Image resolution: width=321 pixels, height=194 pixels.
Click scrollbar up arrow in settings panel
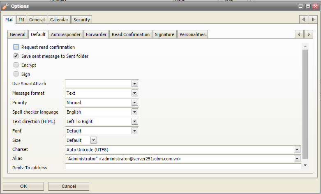click(x=305, y=46)
